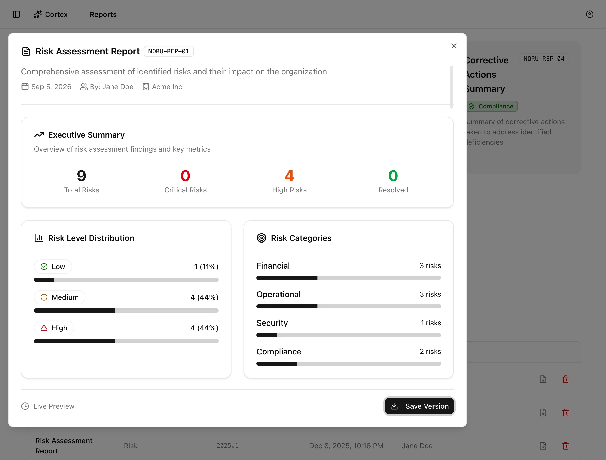Image resolution: width=606 pixels, height=460 pixels.
Task: Click the dialog vertical scrollbar
Action: tap(451, 87)
